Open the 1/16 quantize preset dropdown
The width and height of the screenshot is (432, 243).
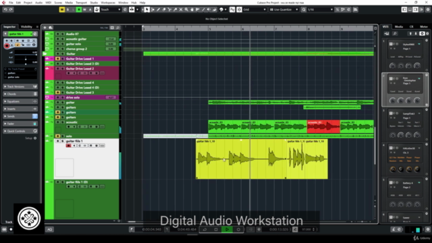tap(320, 9)
